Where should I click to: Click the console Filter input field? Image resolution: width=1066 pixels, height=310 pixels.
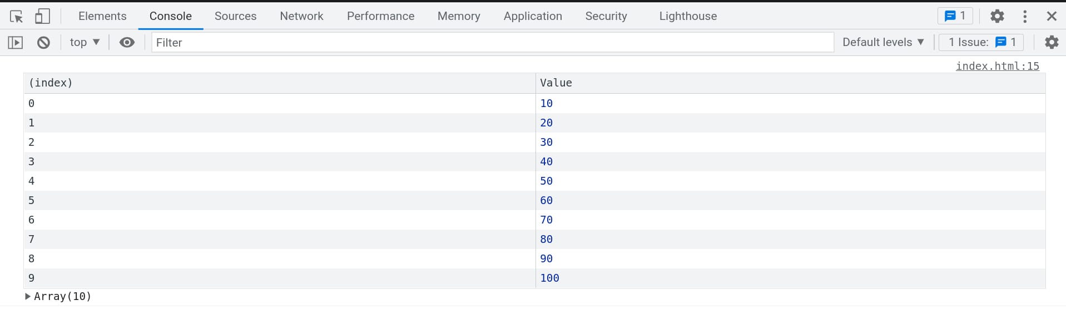pos(492,42)
